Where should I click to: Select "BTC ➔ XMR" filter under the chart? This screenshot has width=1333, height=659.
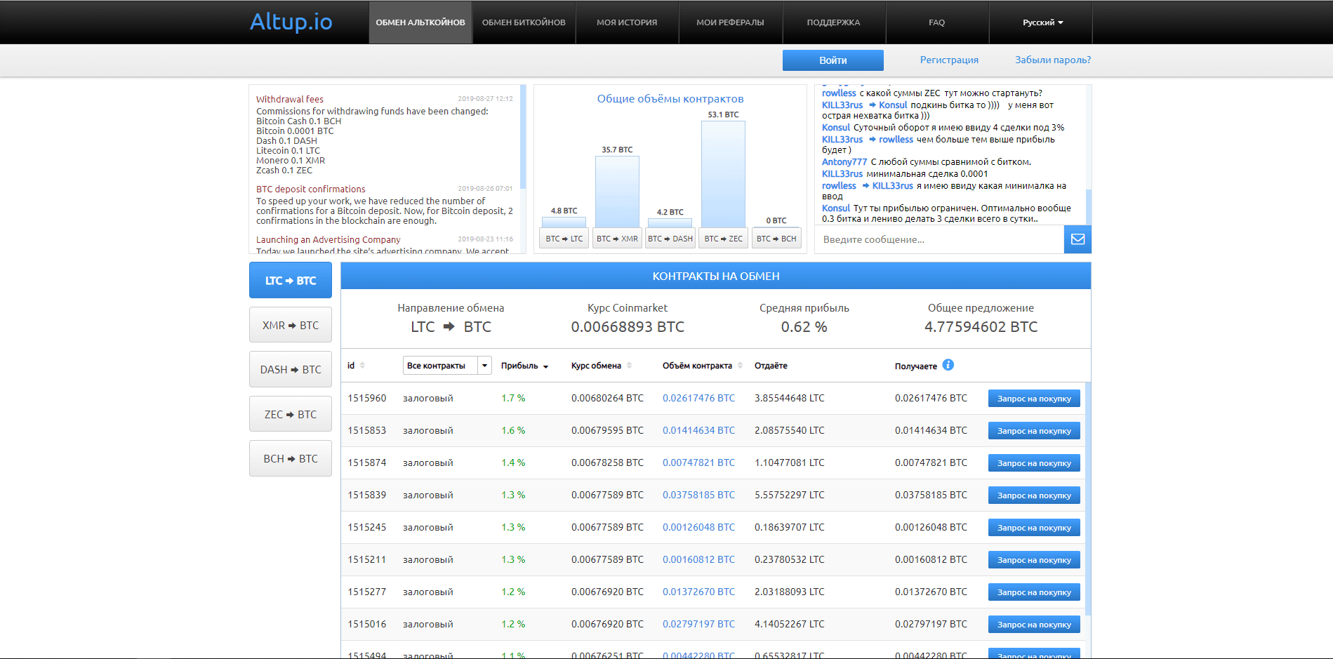(x=616, y=238)
